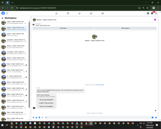Viewport: 161px width, 129px height.
Task: Open the Video (Watch) tab icon
Action: coord(68,13)
